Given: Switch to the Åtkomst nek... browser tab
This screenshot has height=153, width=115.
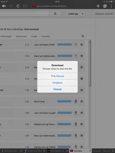Looking at the screenshot, I should 10,151.
